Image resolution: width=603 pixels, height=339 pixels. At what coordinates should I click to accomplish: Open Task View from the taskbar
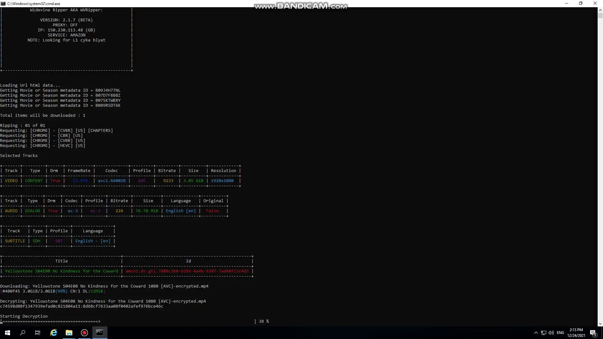tap(38, 333)
